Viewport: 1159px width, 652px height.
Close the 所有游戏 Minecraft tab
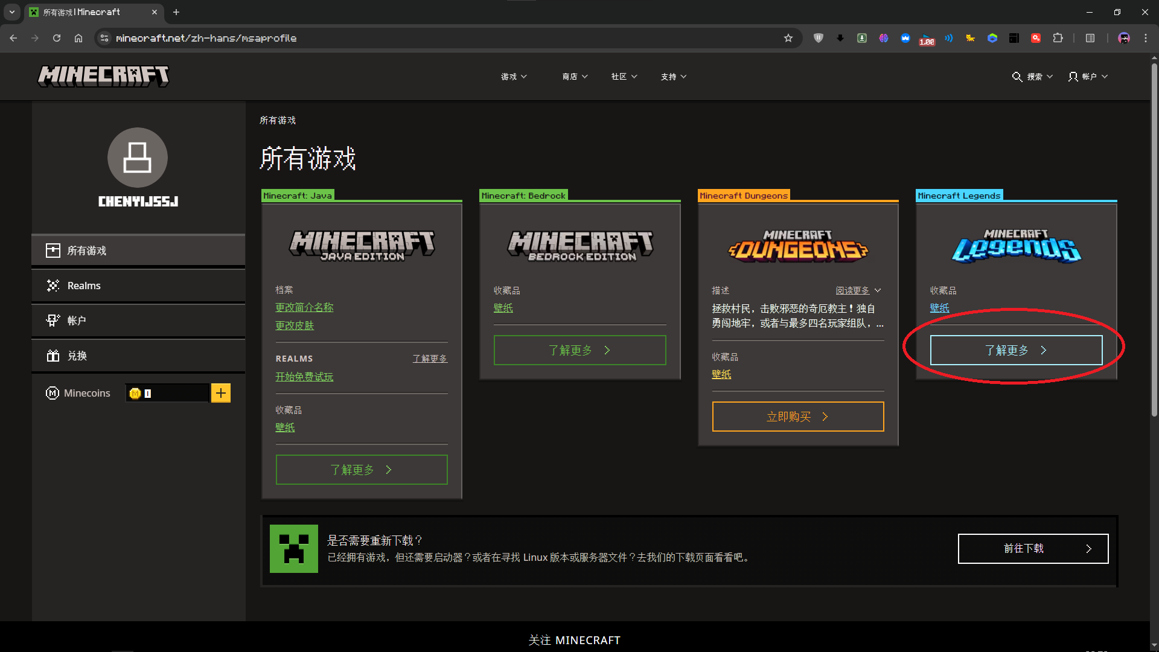click(x=155, y=12)
